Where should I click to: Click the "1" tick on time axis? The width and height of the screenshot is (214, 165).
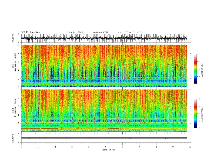tap(38, 147)
